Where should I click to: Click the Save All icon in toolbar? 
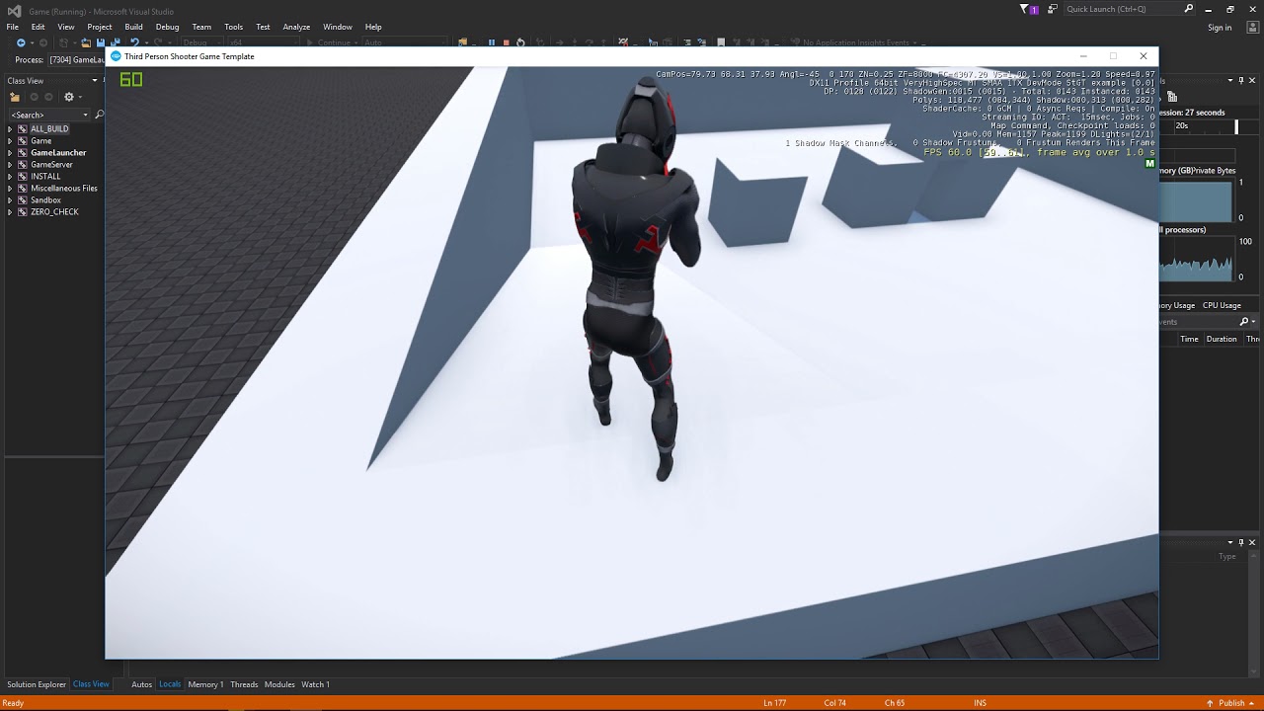click(x=115, y=43)
